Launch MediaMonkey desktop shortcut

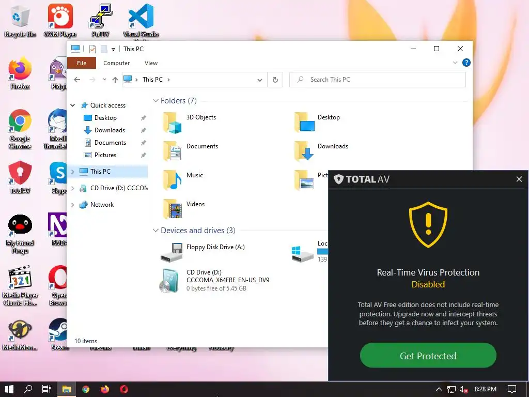click(20, 335)
